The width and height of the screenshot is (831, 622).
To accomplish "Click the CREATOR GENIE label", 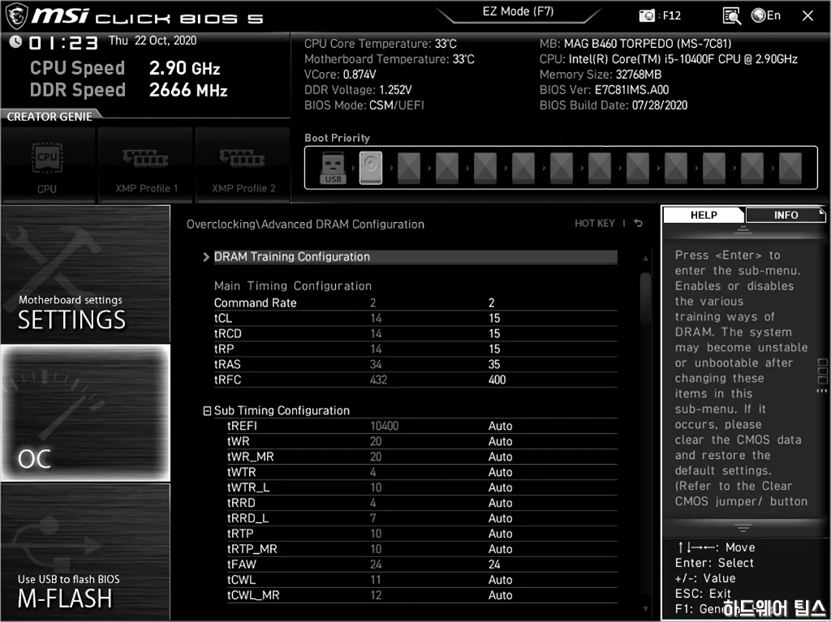I will pyautogui.click(x=50, y=117).
